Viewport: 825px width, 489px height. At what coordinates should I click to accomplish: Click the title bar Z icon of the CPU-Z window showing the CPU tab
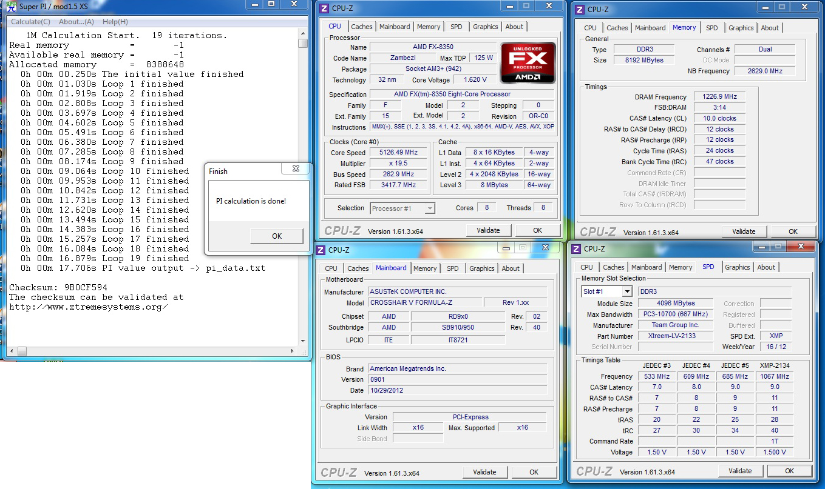coord(324,8)
